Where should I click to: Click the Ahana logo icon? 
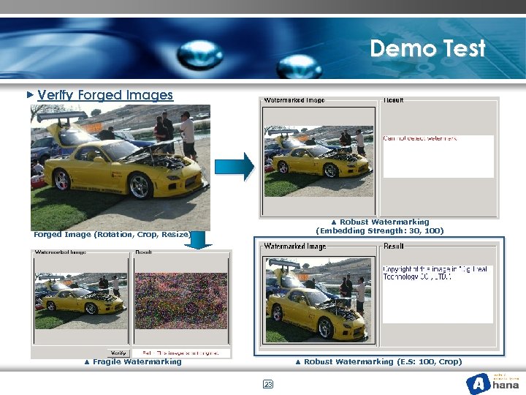point(479,383)
